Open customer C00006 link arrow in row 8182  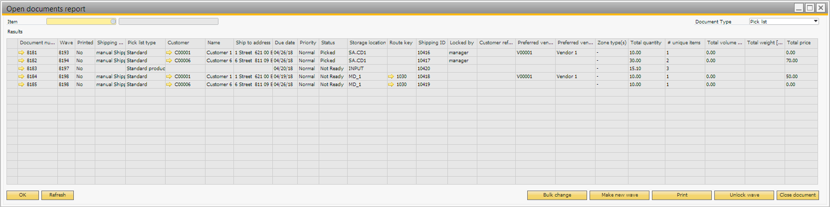tap(169, 61)
